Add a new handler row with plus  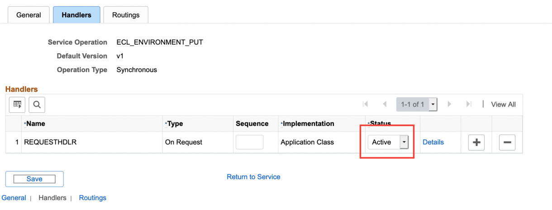click(x=476, y=142)
